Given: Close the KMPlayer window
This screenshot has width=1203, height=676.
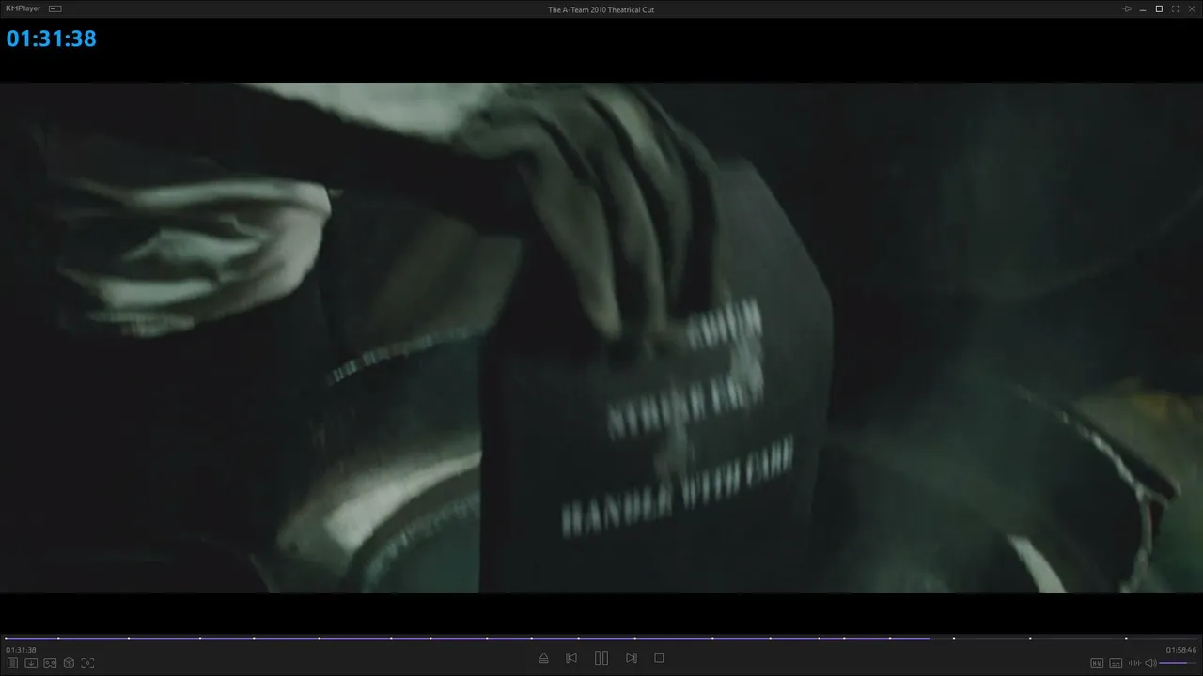Looking at the screenshot, I should tap(1191, 8).
